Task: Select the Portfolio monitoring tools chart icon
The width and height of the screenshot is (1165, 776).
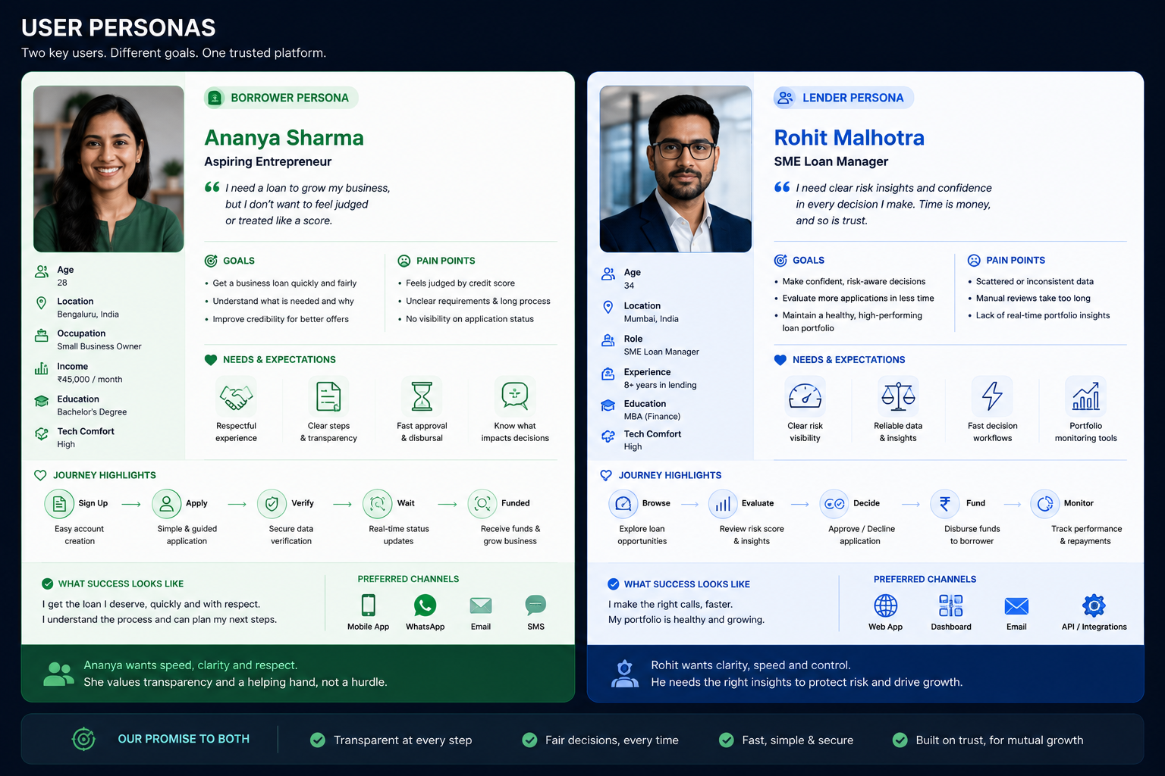Action: click(1086, 396)
